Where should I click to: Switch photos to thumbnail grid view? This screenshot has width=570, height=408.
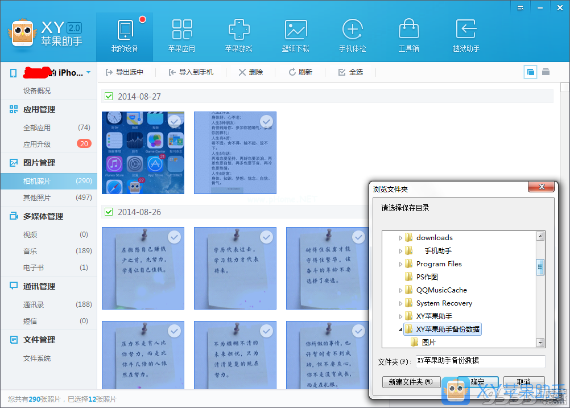[530, 72]
